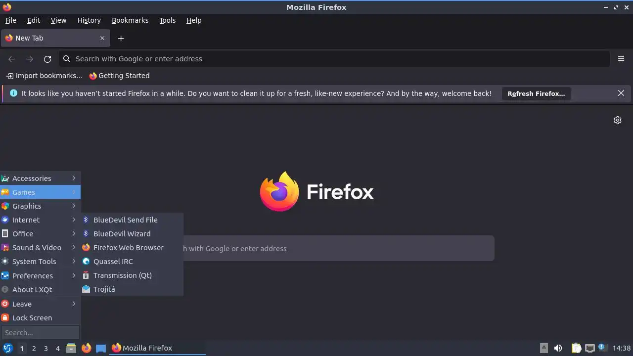Viewport: 633px width, 356px height.
Task: Launch Firefox Web Browser from submenu
Action: (132, 248)
